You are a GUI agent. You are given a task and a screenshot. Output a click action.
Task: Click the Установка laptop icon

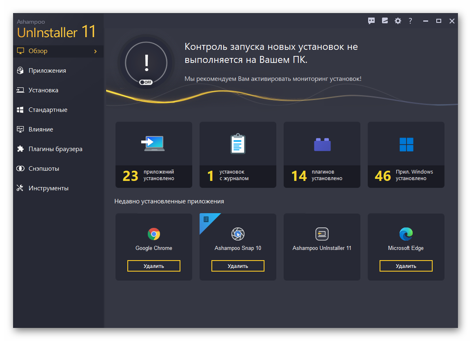point(20,90)
